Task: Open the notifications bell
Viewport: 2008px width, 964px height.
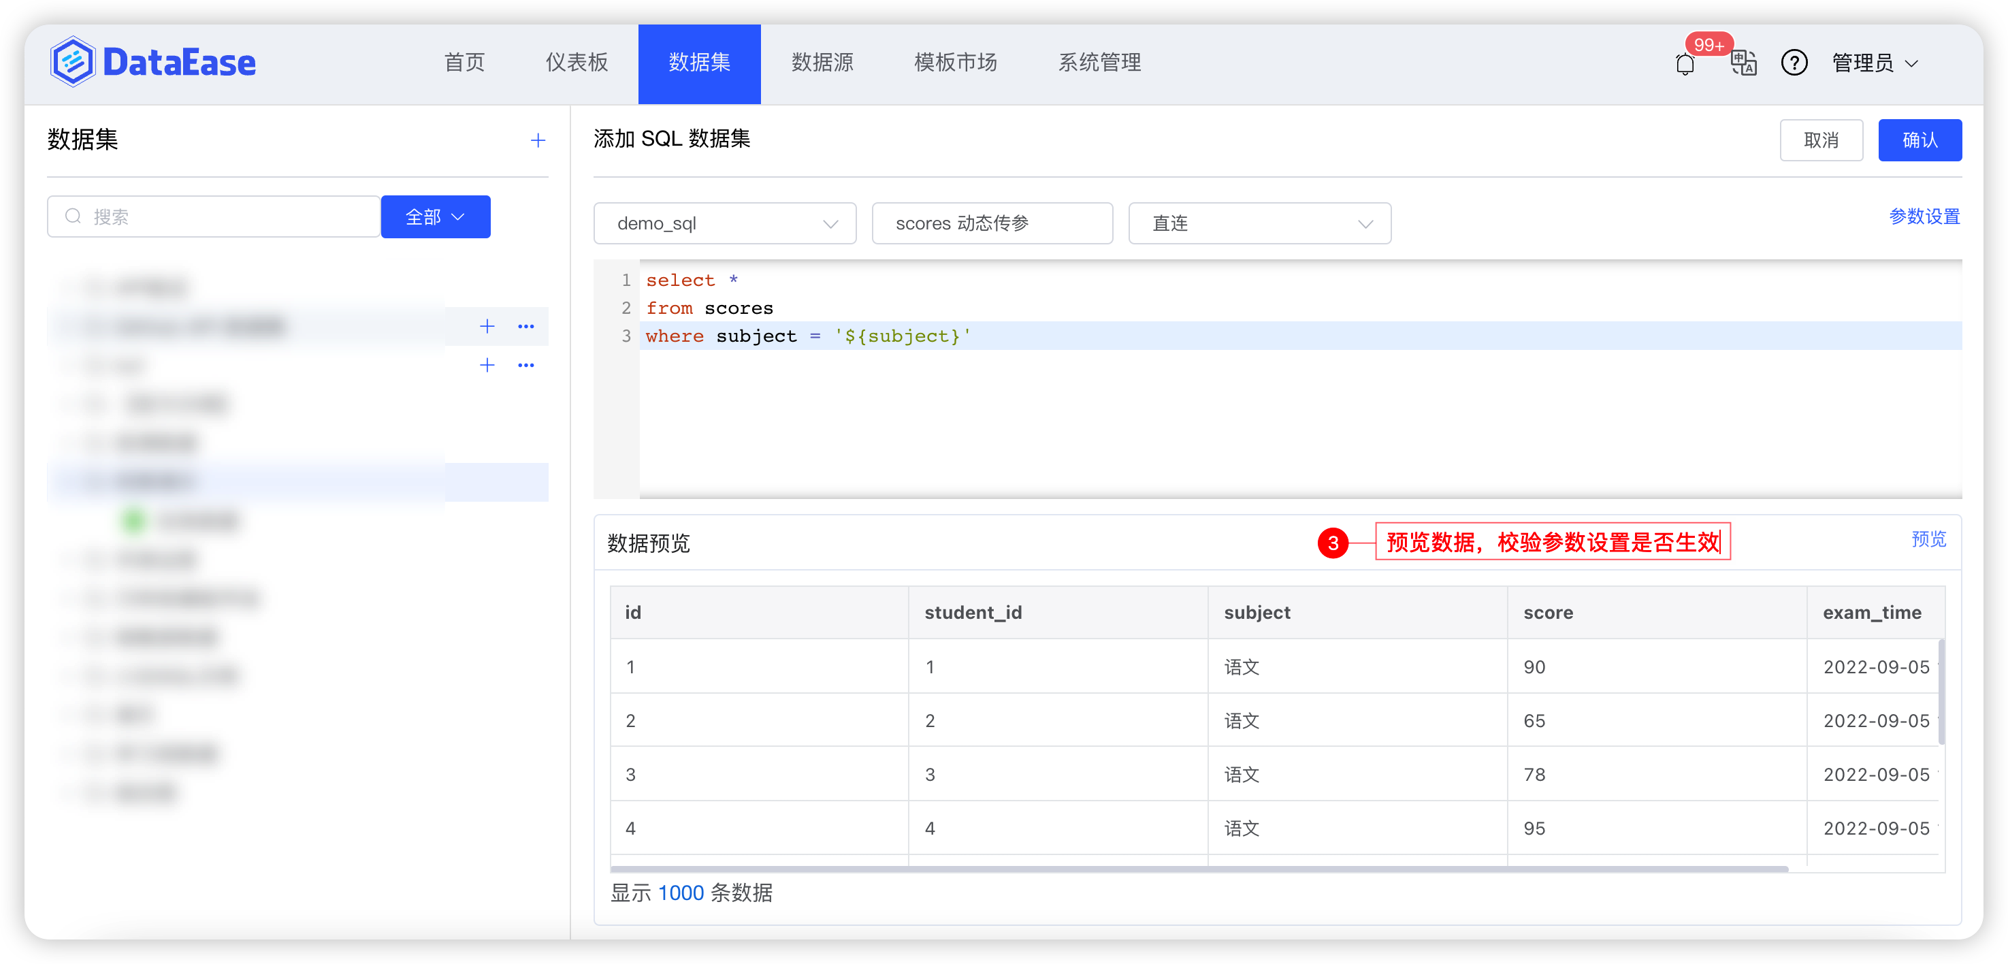Action: pos(1685,64)
